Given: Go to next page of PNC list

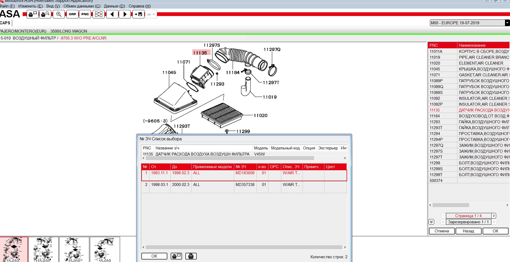Looking at the screenshot, I should pyautogui.click(x=494, y=216).
